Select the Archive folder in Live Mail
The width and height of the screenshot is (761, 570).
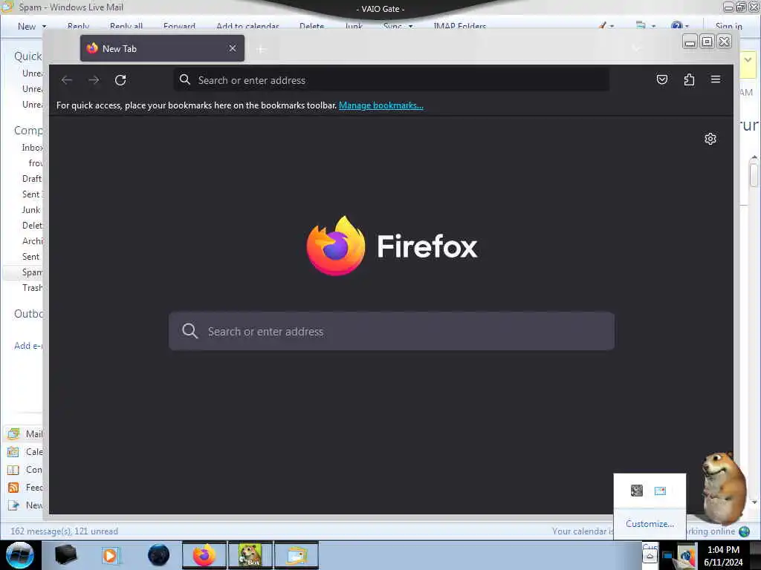pyautogui.click(x=32, y=241)
